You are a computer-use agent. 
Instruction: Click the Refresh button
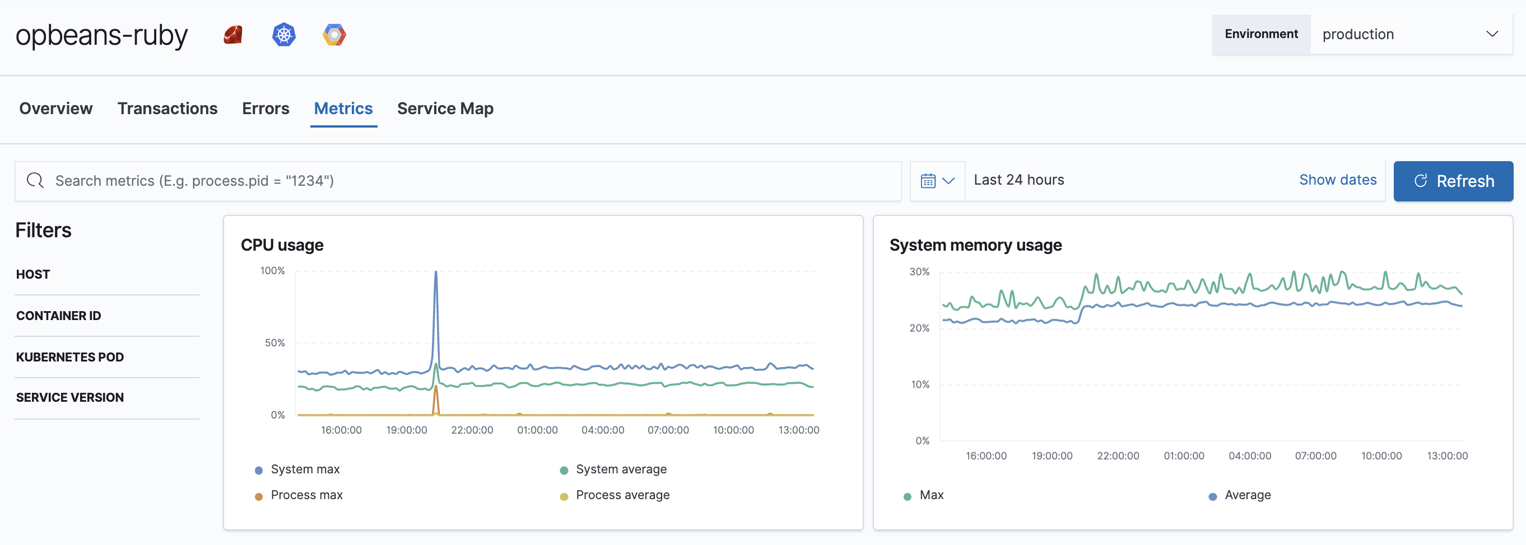[1453, 181]
